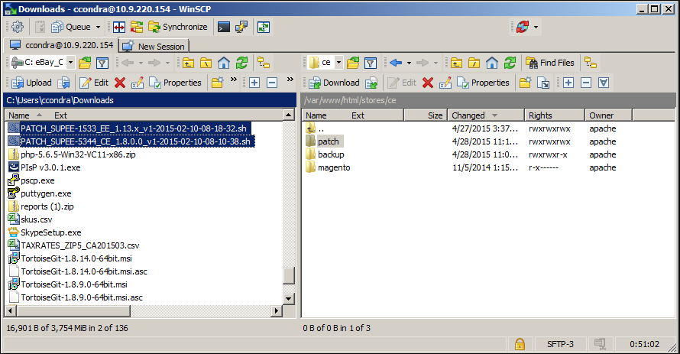
Task: Click the lock icon in status bar
Action: coord(520,344)
